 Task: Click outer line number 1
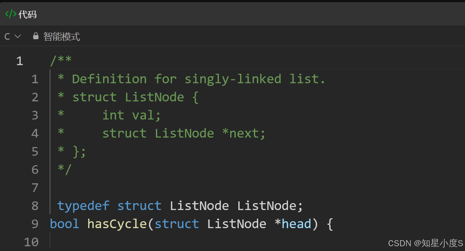point(19,61)
